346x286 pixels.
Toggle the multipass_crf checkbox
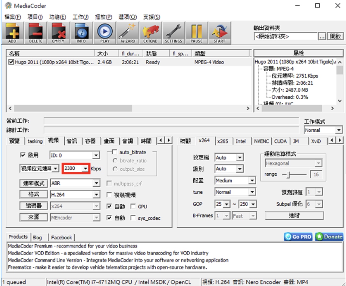tap(109, 184)
